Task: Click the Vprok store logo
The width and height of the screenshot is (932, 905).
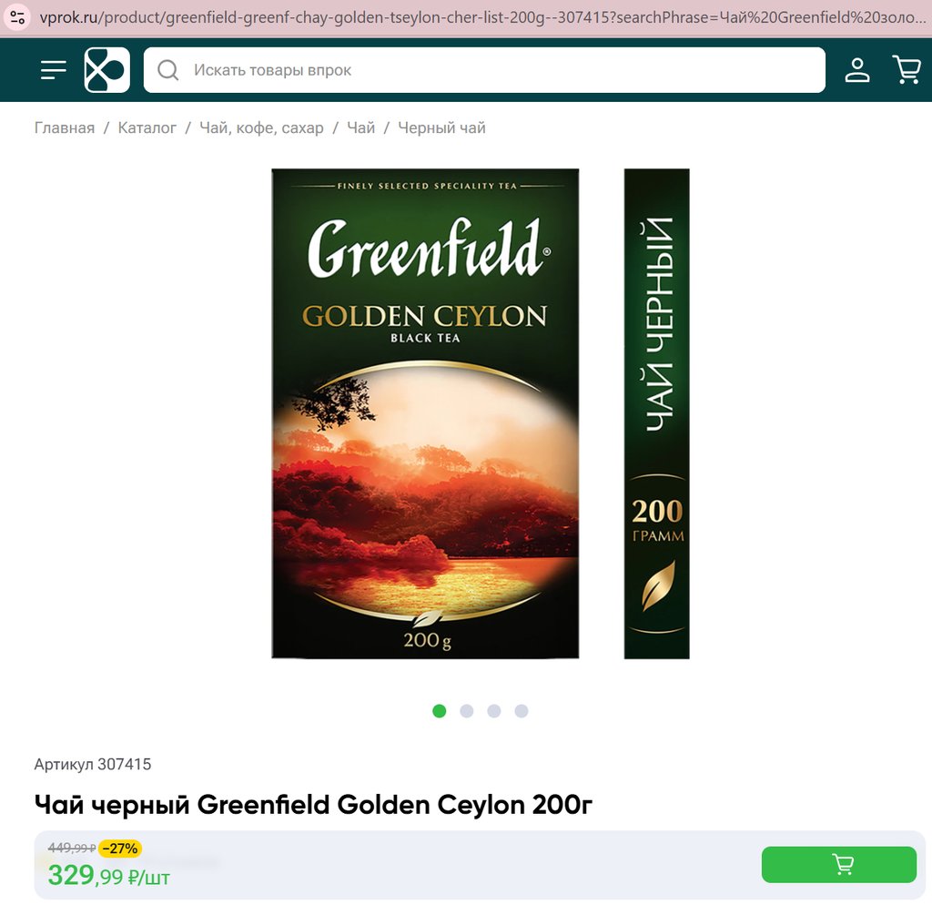Action: pyautogui.click(x=107, y=69)
